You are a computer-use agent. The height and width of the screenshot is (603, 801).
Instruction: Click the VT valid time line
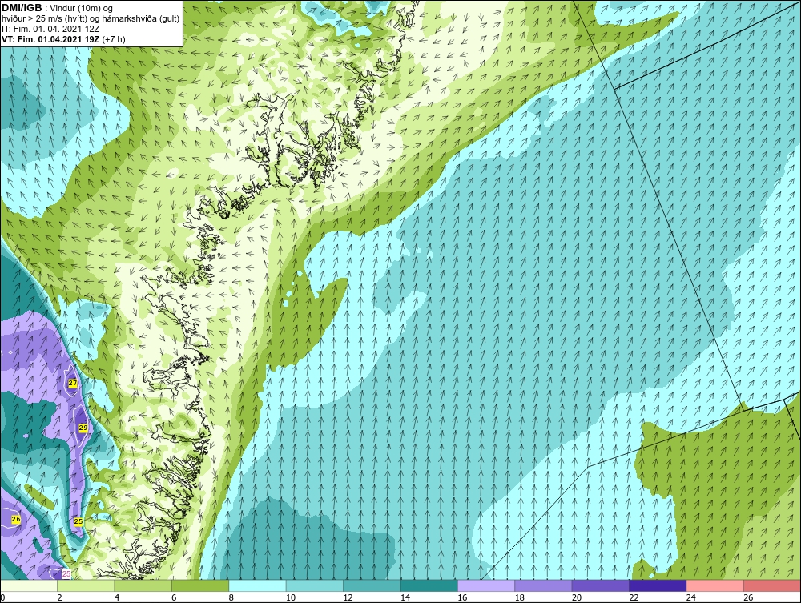click(x=63, y=38)
